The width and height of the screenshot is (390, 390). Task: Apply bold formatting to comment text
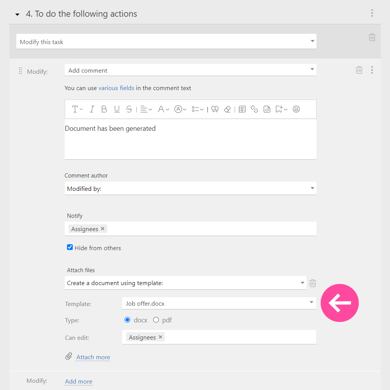point(104,109)
